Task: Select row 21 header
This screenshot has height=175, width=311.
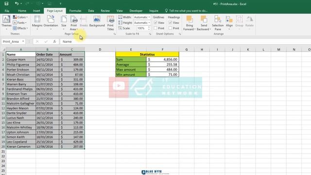Action: pos(3,151)
